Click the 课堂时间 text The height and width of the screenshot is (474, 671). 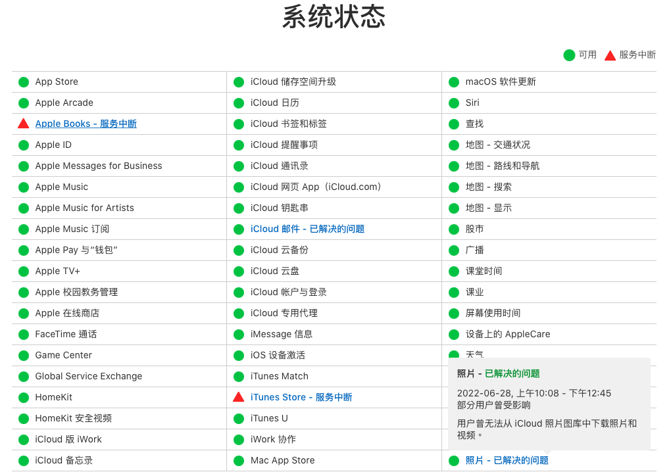484,271
